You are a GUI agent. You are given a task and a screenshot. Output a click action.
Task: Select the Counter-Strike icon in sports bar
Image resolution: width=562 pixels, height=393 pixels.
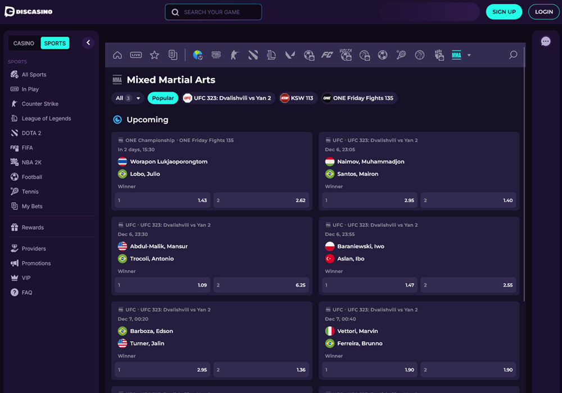point(234,55)
